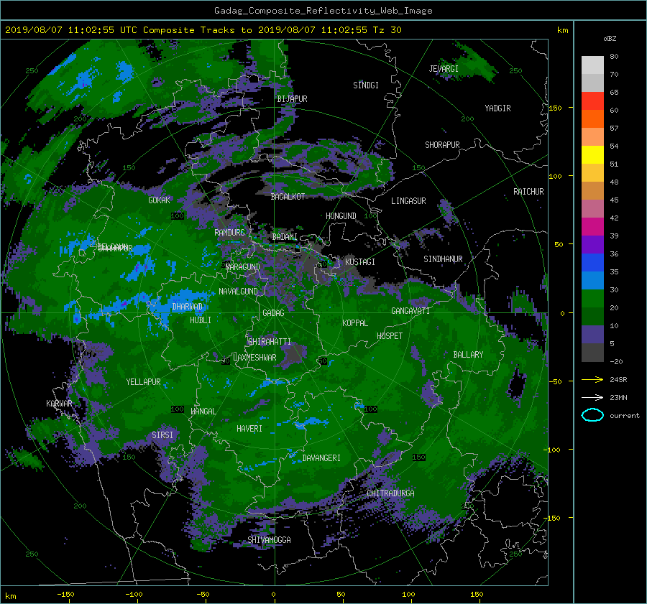Click the NARAGUND city label
Screen dimensions: 647x604
(x=243, y=267)
